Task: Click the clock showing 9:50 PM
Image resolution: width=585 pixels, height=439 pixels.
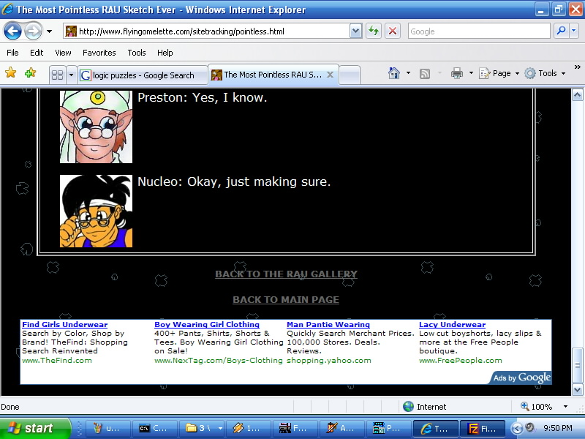Action: coord(558,428)
